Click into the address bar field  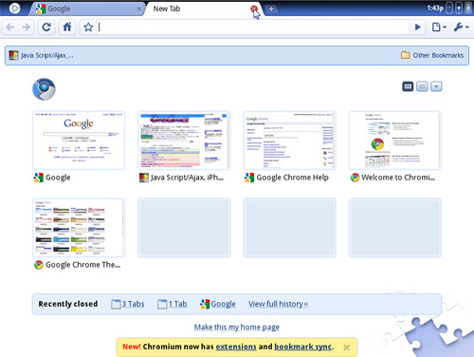(253, 28)
